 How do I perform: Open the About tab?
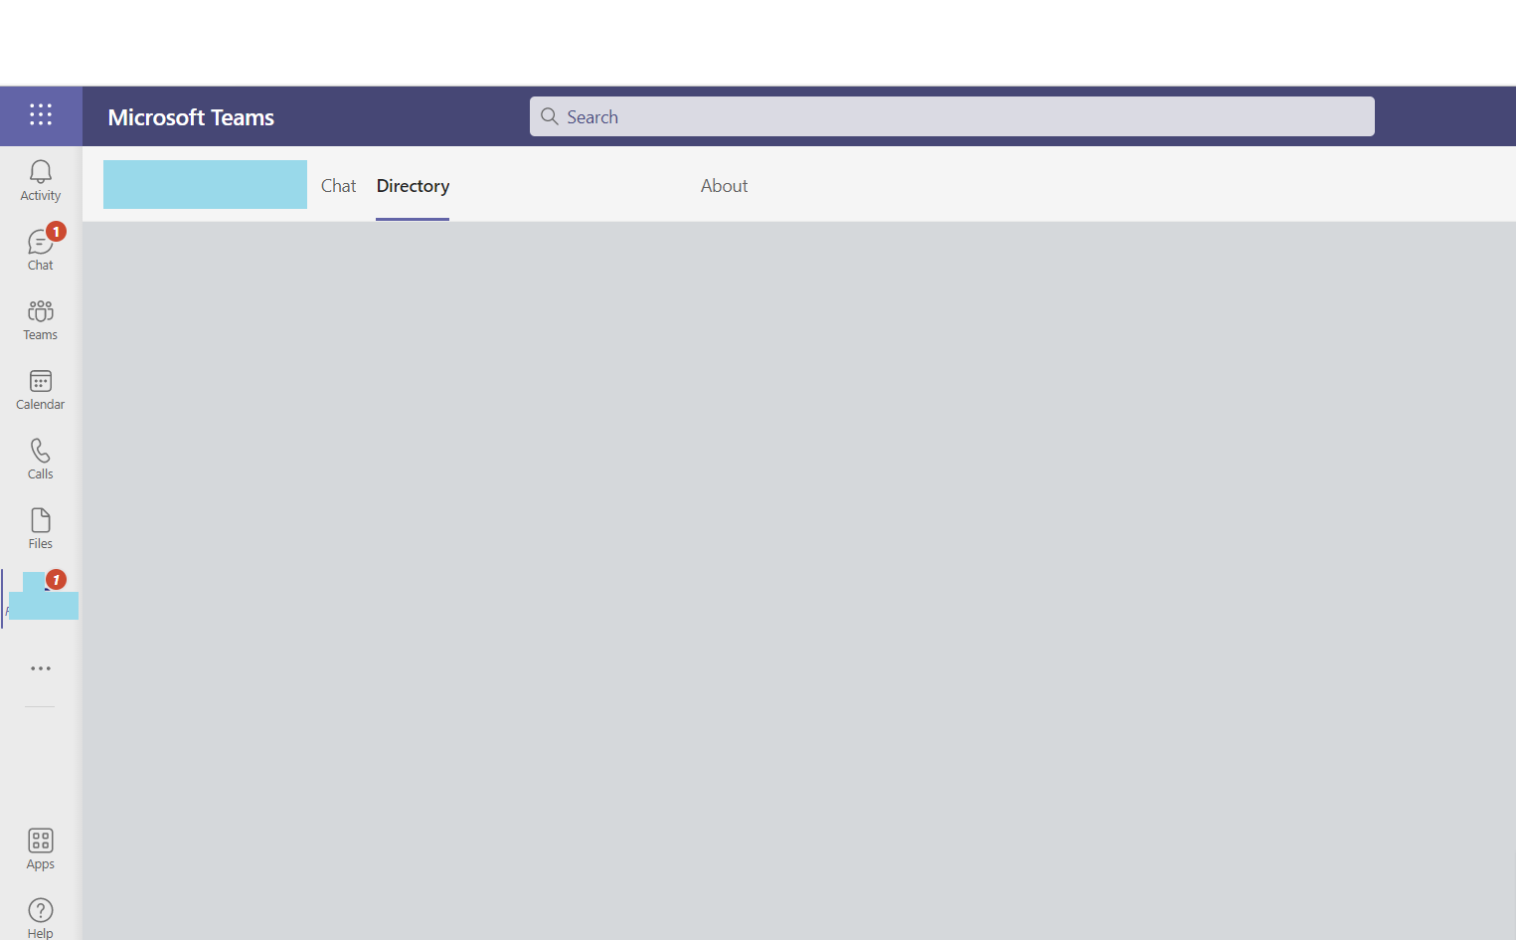pos(724,185)
